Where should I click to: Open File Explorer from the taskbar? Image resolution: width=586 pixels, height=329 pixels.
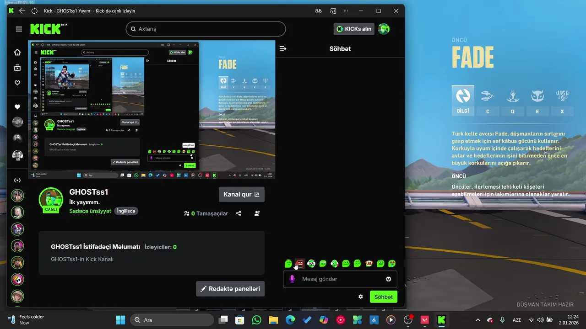click(x=273, y=320)
